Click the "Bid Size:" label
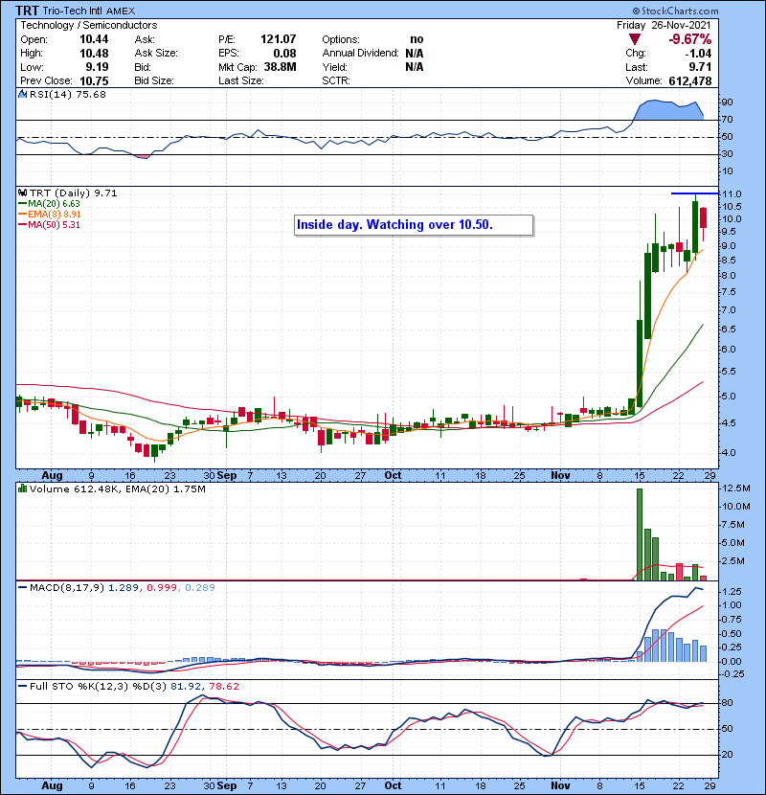 tap(154, 81)
